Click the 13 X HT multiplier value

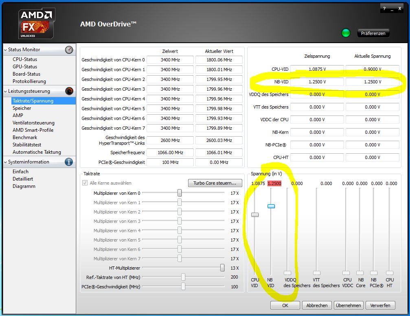235,268
